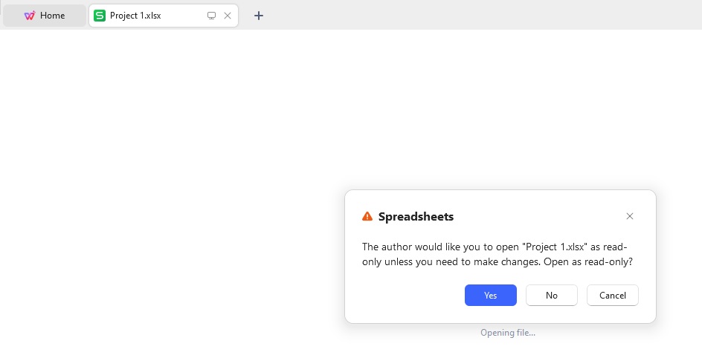Close the Project 1.xlsx tab

(x=228, y=16)
